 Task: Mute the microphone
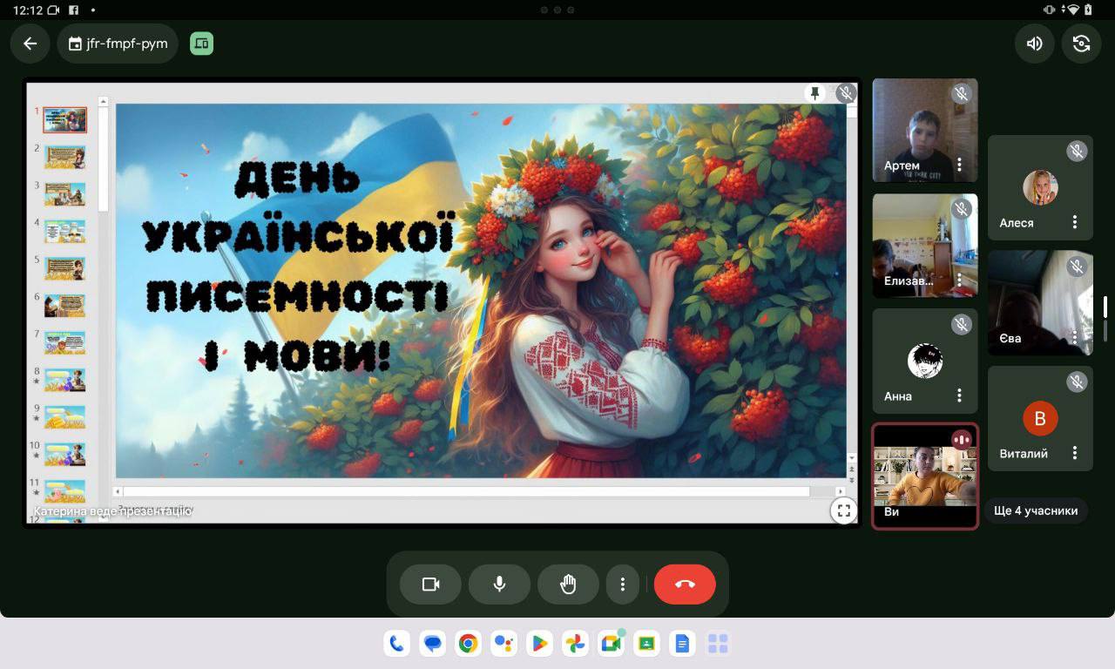pos(499,585)
